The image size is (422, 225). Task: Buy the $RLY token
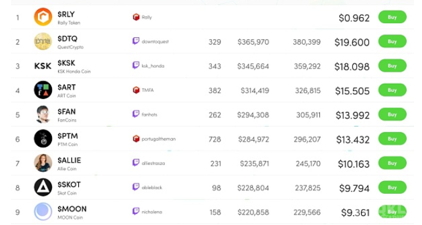[392, 17]
